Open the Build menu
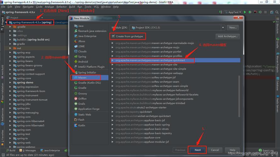280x157 pixels. click(x=72, y=7)
